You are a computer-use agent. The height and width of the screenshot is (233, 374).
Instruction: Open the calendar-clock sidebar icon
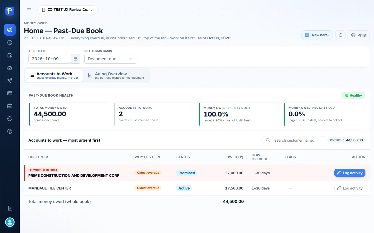point(10,55)
